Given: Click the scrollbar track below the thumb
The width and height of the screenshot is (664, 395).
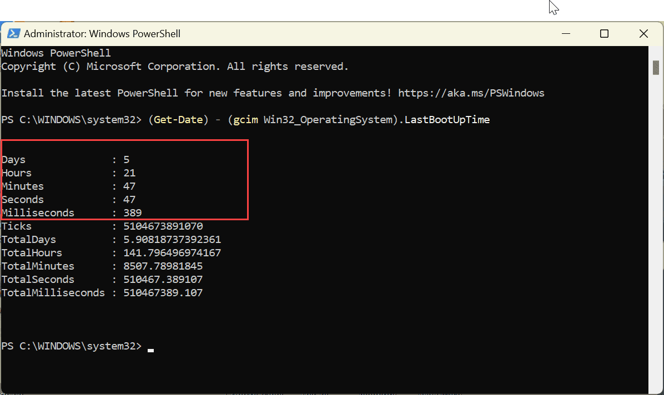Looking at the screenshot, I should coord(656,222).
